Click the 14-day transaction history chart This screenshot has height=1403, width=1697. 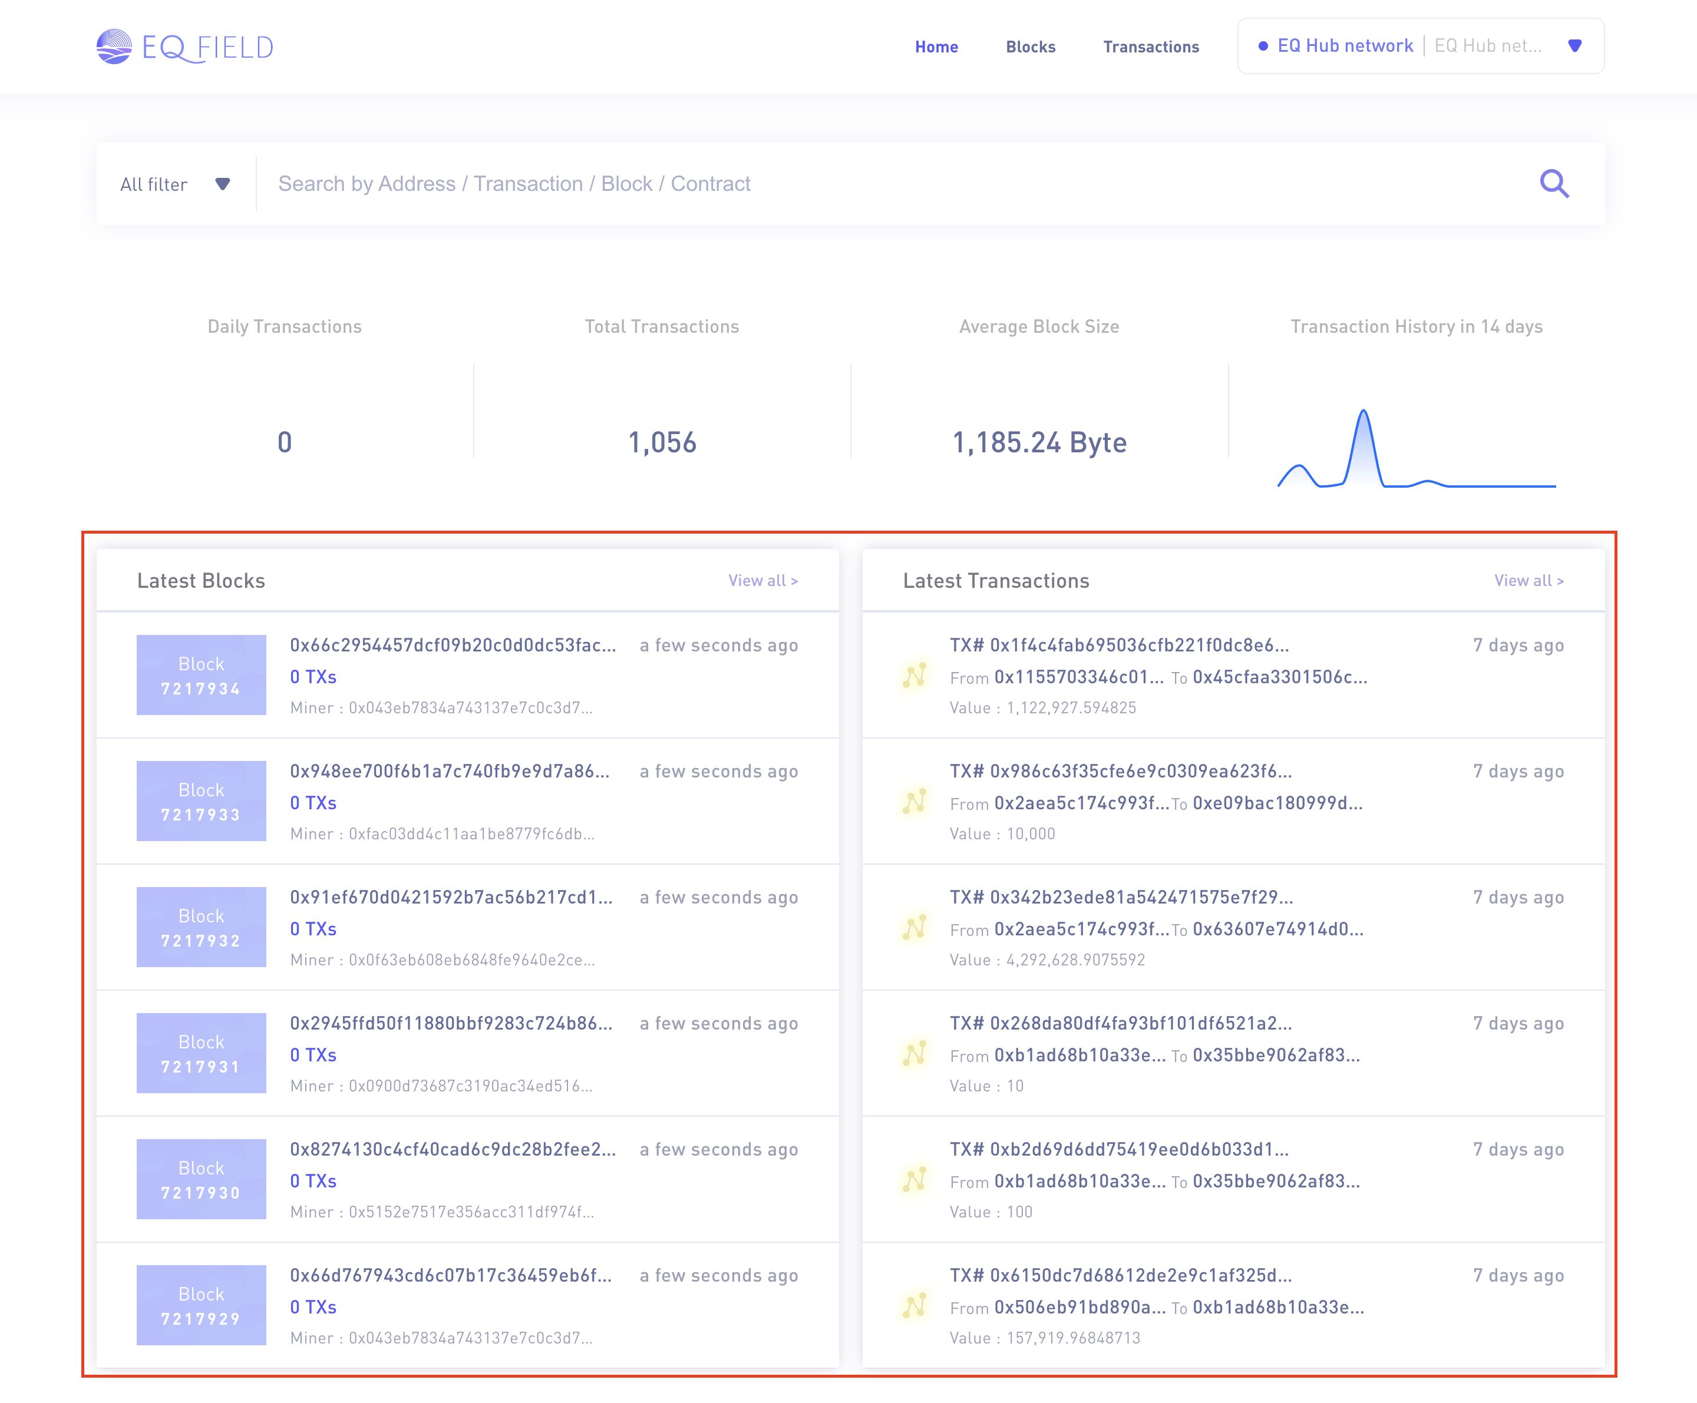click(1416, 449)
